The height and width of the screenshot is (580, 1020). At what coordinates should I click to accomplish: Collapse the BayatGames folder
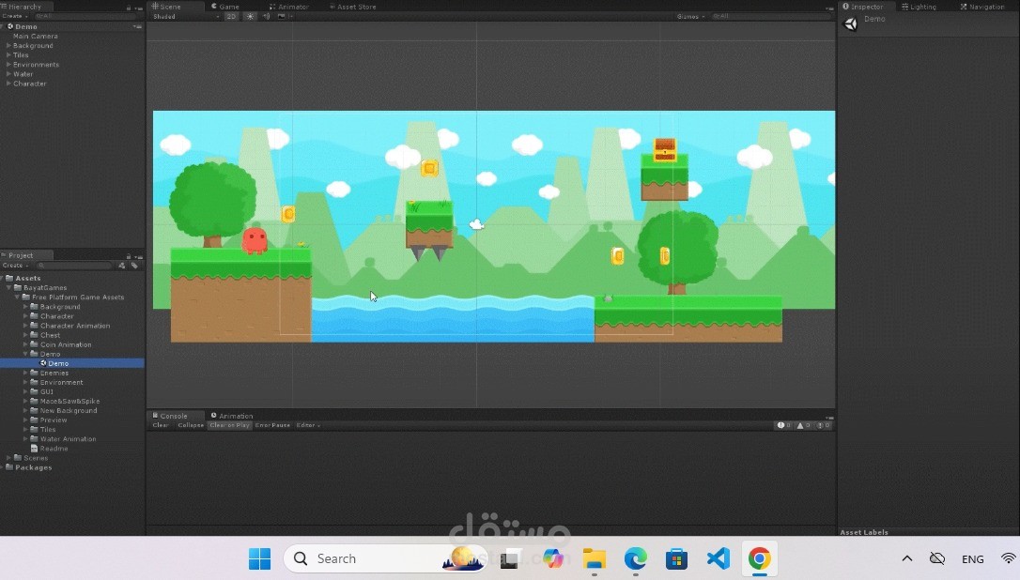pos(9,287)
